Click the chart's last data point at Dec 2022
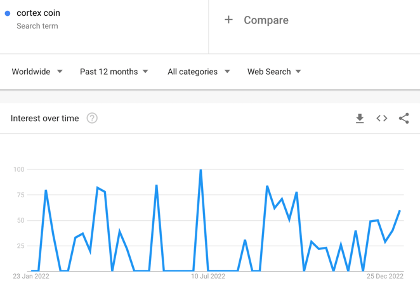This screenshot has width=420, height=302. 400,211
